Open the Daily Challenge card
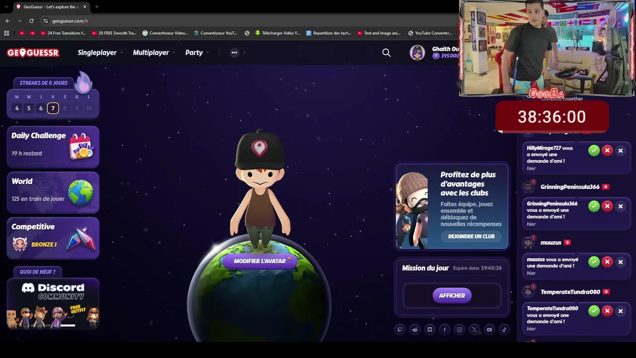The width and height of the screenshot is (636, 358). click(53, 147)
